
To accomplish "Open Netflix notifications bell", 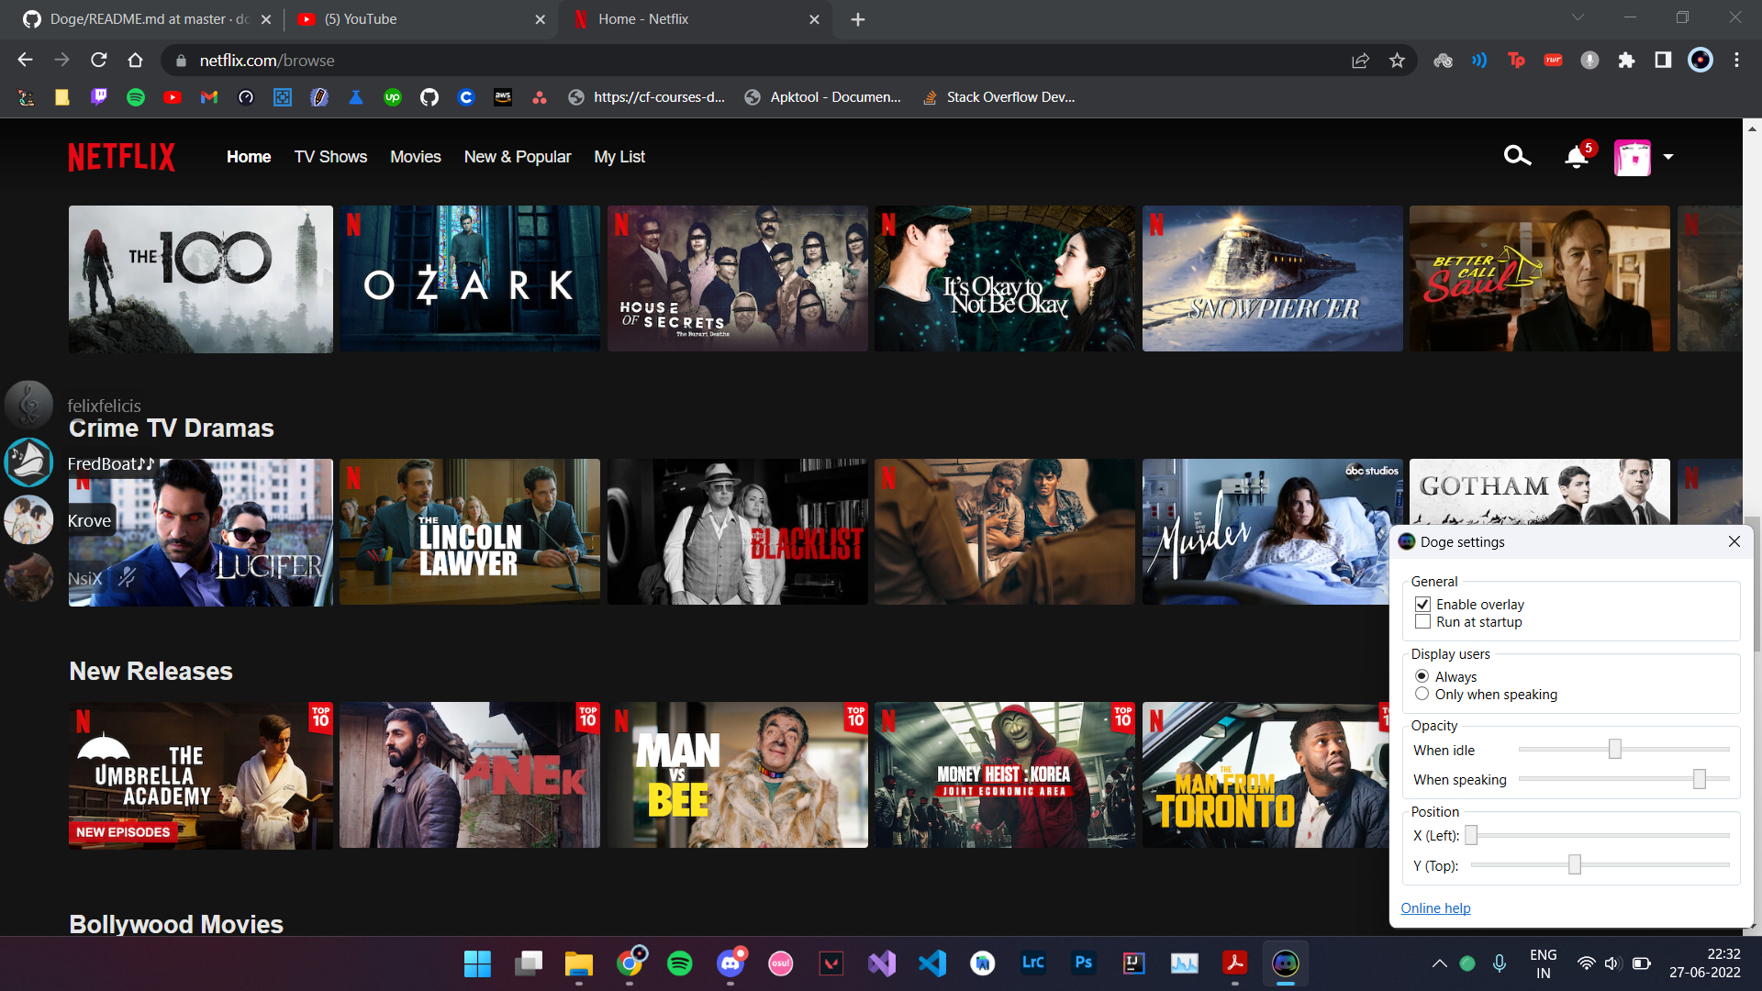I will 1576,158.
